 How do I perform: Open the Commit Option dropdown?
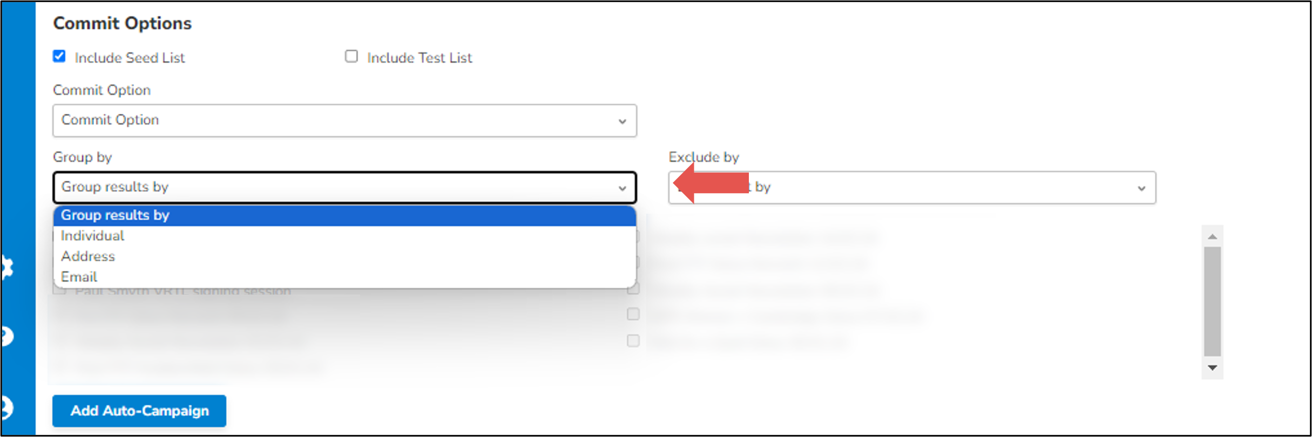(x=344, y=120)
